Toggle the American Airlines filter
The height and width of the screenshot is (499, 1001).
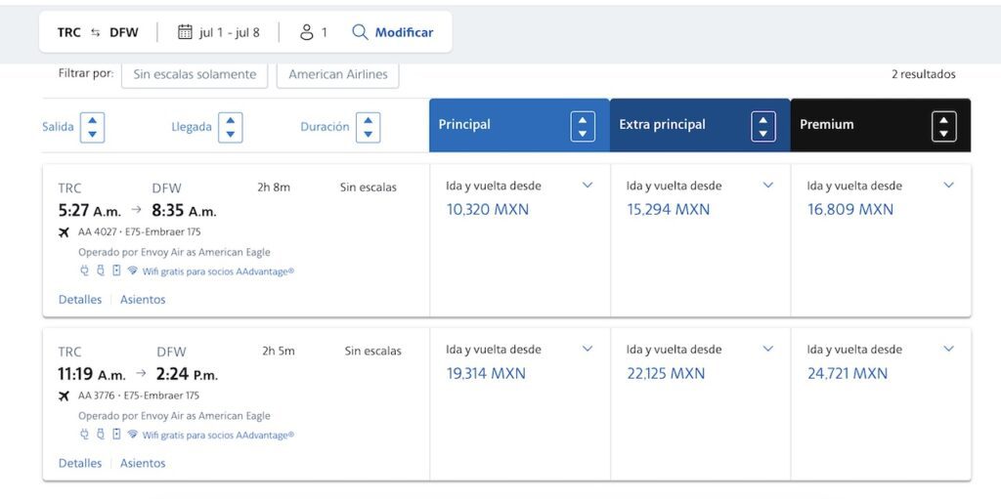point(337,74)
